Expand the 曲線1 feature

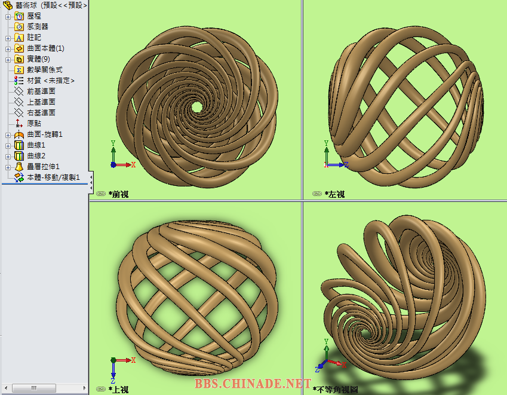click(x=8, y=146)
